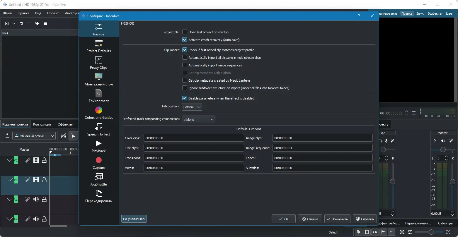Click the Отмена button
The width and height of the screenshot is (458, 237).
coord(310,219)
